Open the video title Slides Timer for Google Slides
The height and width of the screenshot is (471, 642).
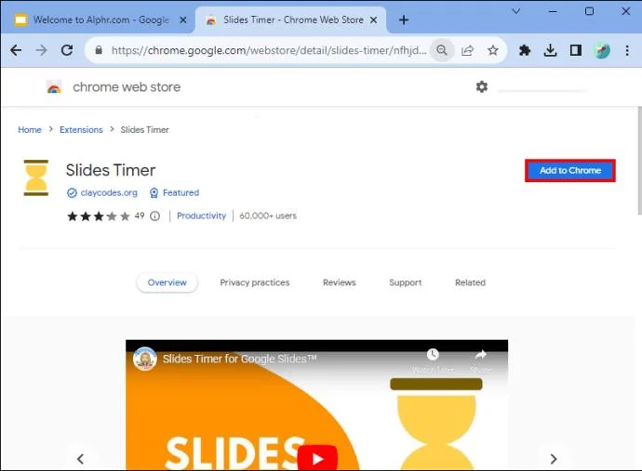[239, 359]
